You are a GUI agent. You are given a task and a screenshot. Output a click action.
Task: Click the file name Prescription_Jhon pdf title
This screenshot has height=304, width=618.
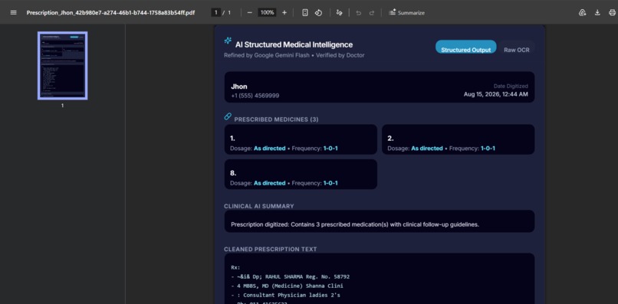pyautogui.click(x=110, y=12)
